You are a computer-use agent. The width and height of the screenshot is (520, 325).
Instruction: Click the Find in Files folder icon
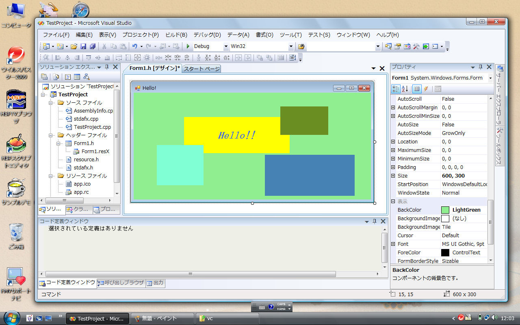pos(301,46)
